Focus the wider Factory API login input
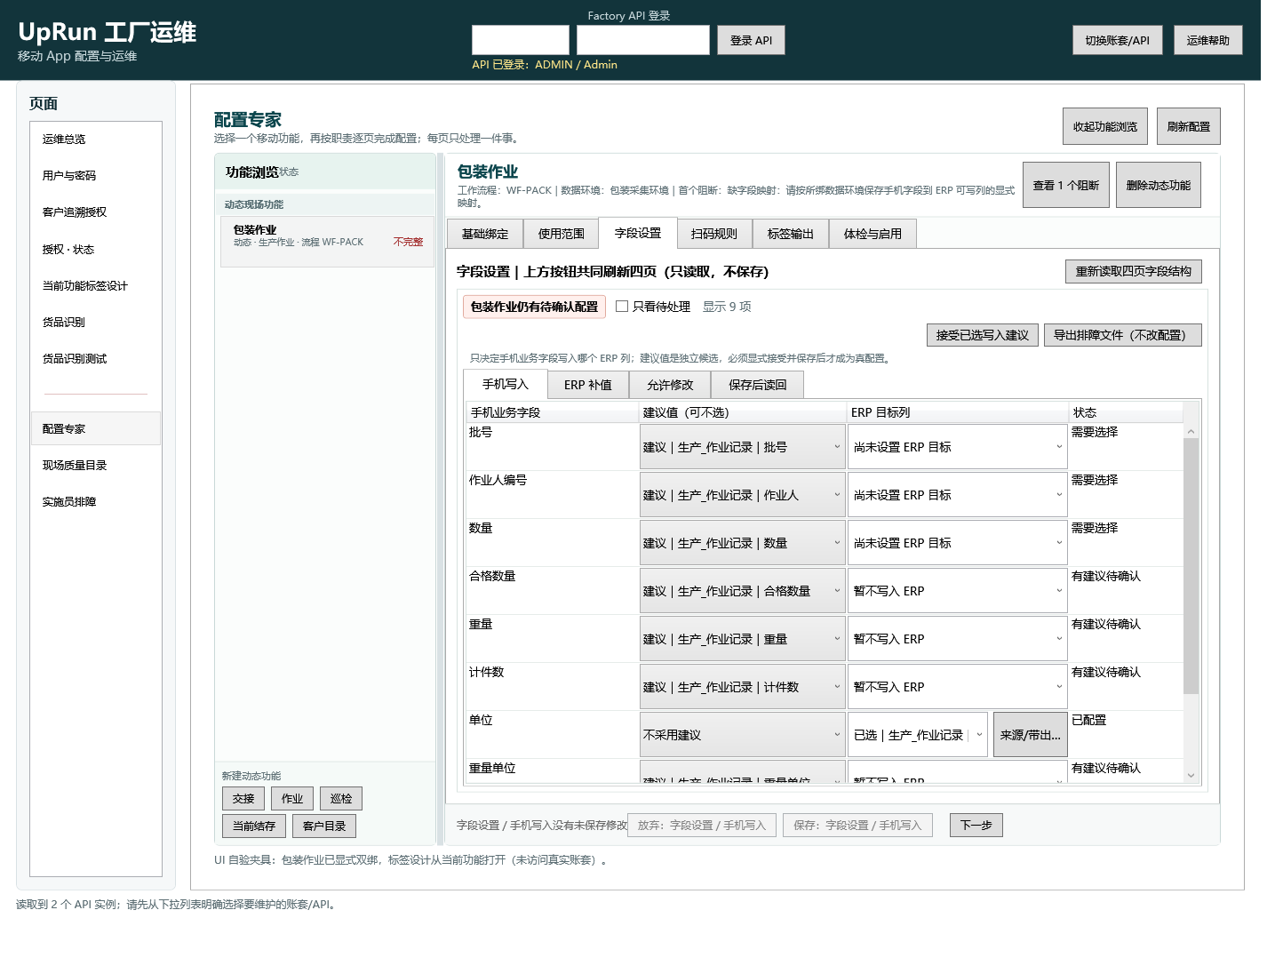Image resolution: width=1275 pixels, height=958 pixels. pyautogui.click(x=643, y=40)
